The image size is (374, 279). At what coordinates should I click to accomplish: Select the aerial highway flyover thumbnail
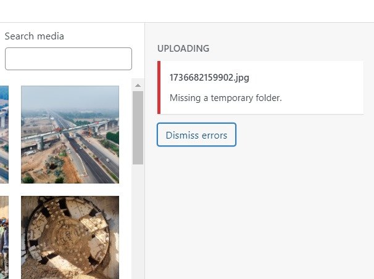(x=70, y=134)
